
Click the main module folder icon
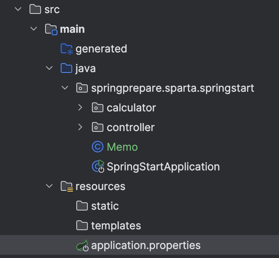[x=51, y=29]
